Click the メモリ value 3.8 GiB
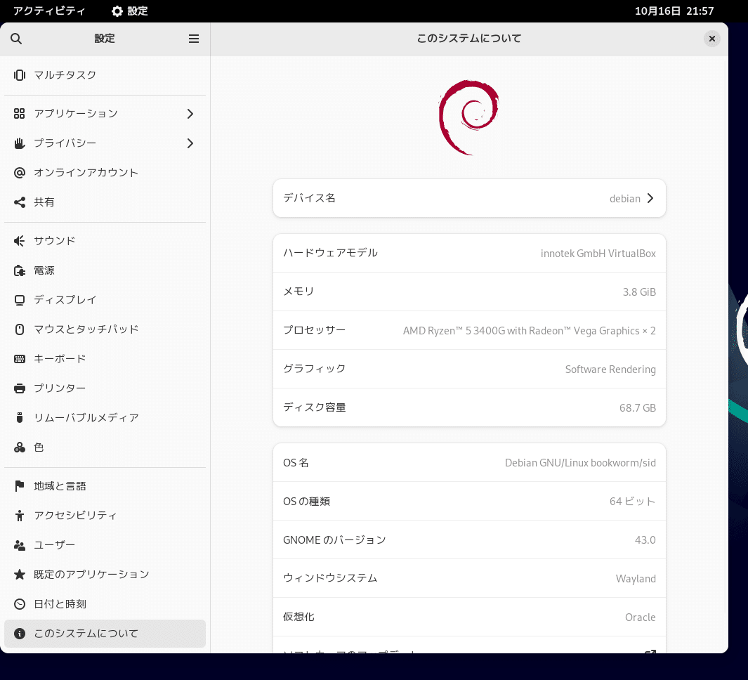Viewport: 748px width, 680px height. pos(639,292)
